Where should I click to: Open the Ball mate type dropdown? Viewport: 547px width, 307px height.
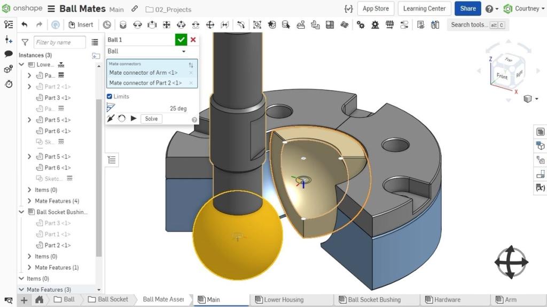[183, 51]
